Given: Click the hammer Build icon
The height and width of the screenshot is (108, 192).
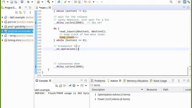Looking at the screenshot, I should pyautogui.click(x=49, y=2).
